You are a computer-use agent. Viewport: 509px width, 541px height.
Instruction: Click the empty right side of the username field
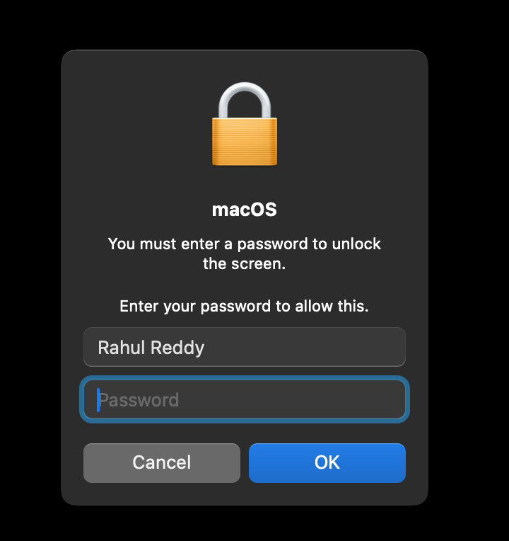(x=310, y=347)
